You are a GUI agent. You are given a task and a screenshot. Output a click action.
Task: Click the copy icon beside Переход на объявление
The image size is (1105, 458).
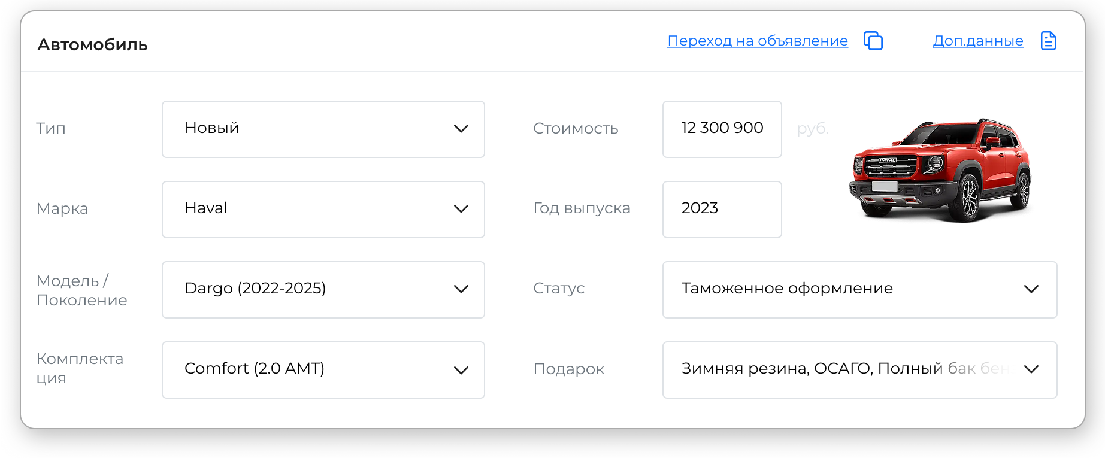[873, 41]
